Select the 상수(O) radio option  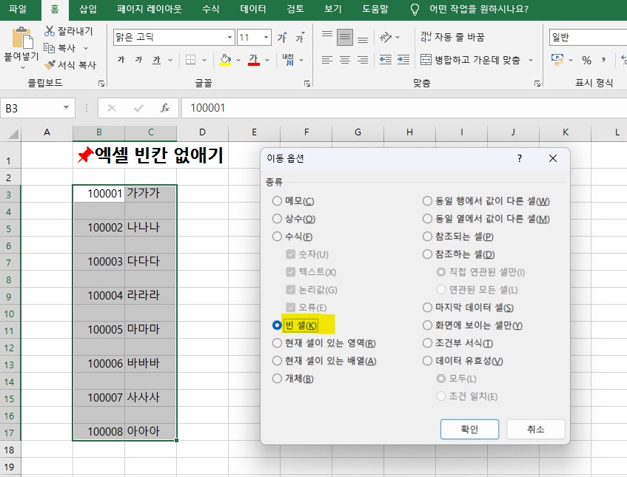[277, 218]
